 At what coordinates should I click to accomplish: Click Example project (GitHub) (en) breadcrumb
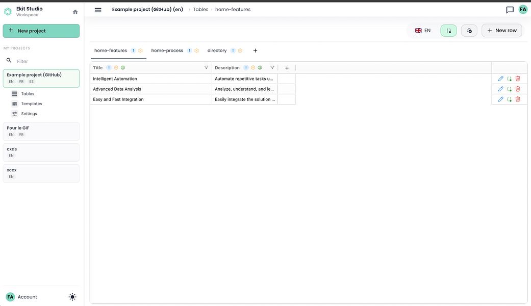coord(147,10)
